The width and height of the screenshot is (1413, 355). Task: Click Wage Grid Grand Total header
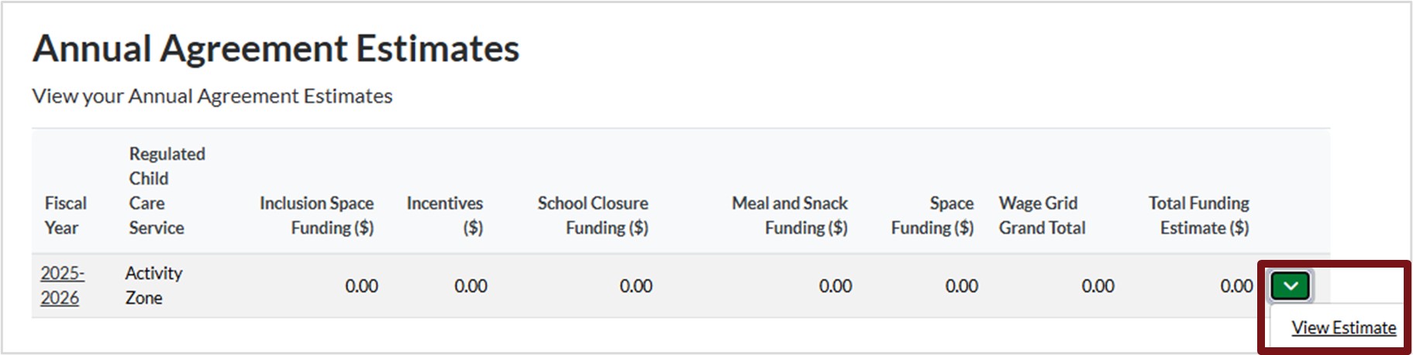pos(1042,215)
